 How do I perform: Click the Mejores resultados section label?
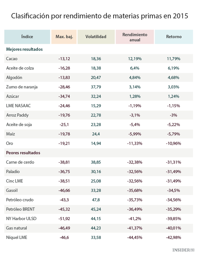(24, 49)
